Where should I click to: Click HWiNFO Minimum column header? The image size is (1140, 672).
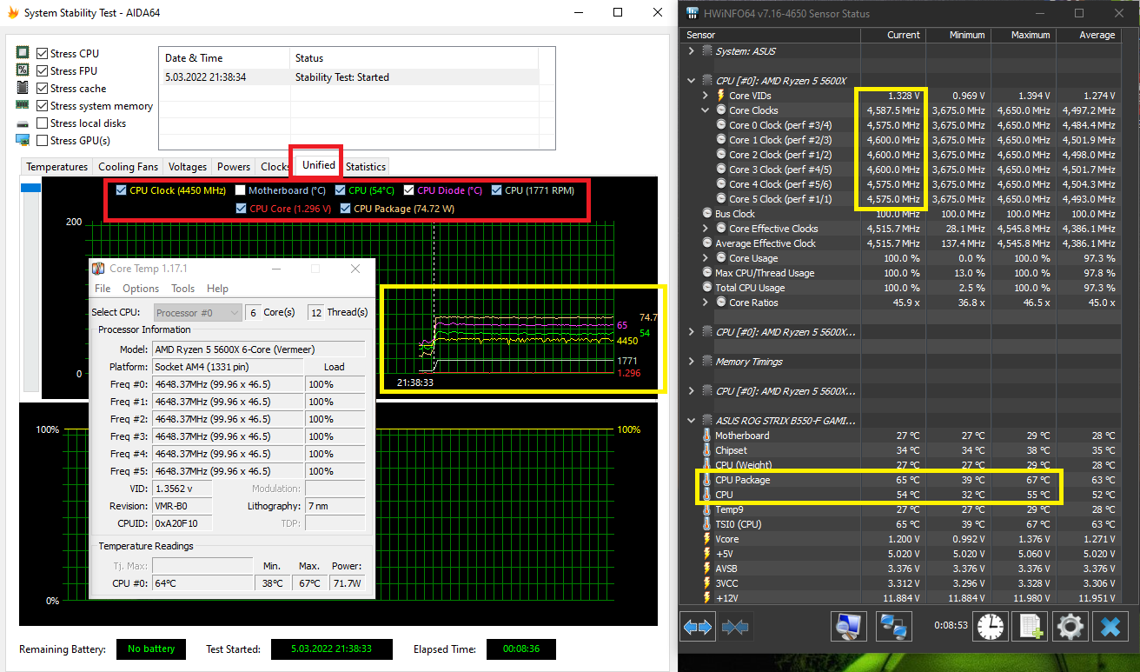click(x=958, y=36)
